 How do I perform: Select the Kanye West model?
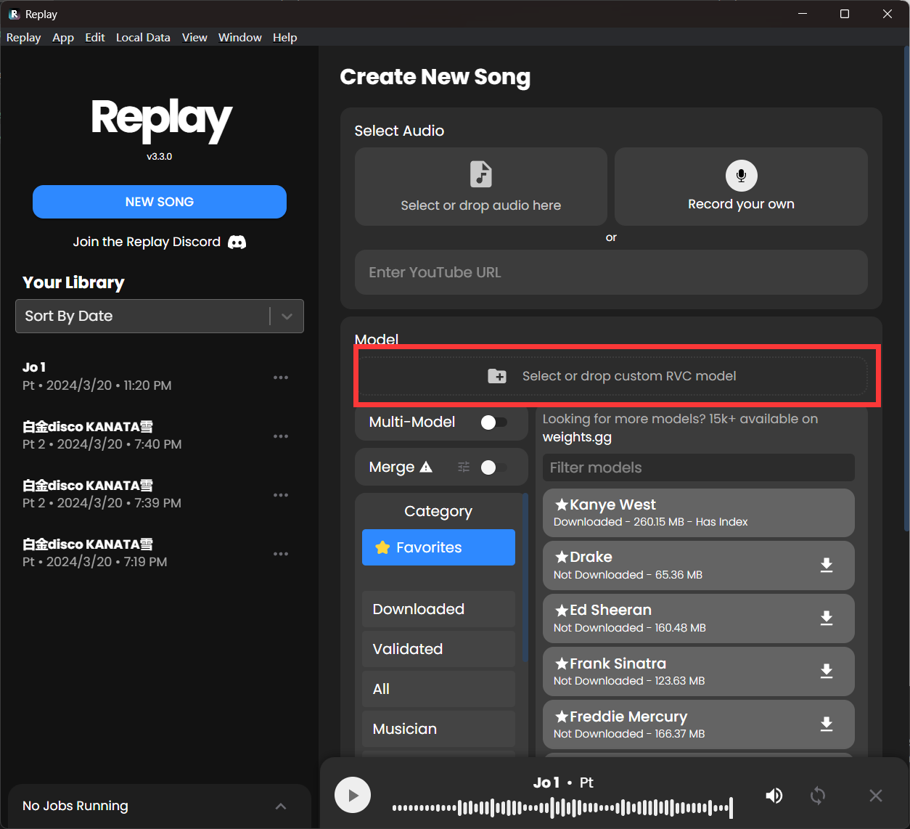699,512
